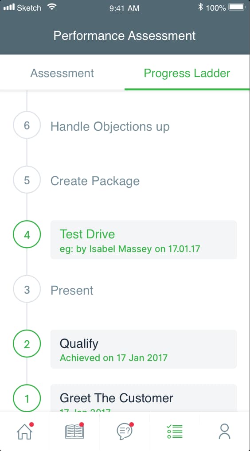Tap the Bluetooth icon in status bar
The image size is (250, 451).
(200, 7)
